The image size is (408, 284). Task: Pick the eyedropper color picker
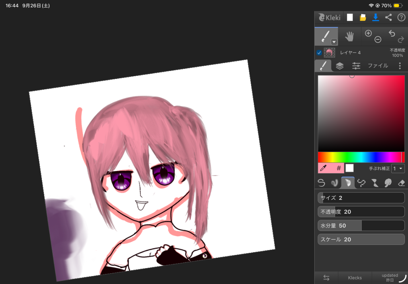click(x=324, y=168)
